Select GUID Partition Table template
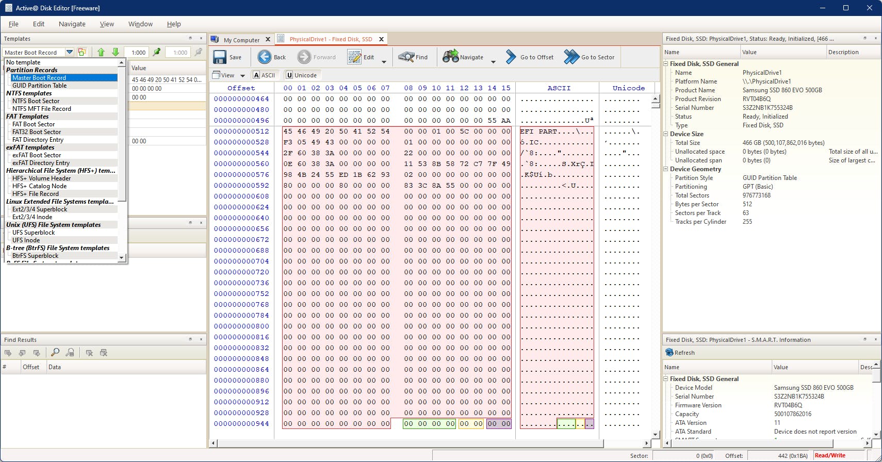The height and width of the screenshot is (462, 882). [39, 86]
